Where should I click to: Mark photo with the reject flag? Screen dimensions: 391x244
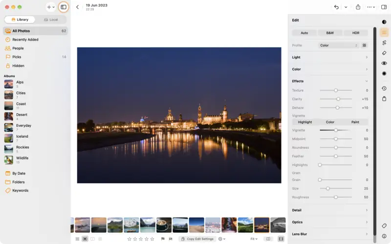click(x=171, y=239)
